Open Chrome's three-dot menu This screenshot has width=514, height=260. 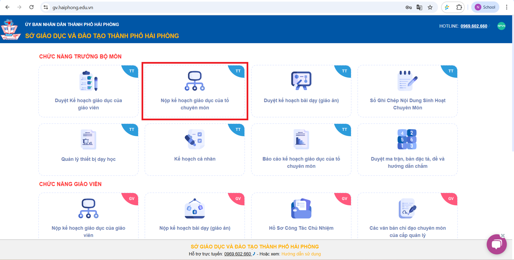pos(507,7)
